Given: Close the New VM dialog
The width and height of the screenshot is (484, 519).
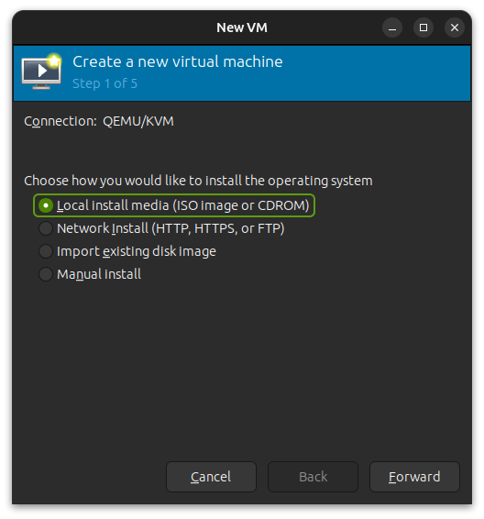Looking at the screenshot, I should pos(455,28).
